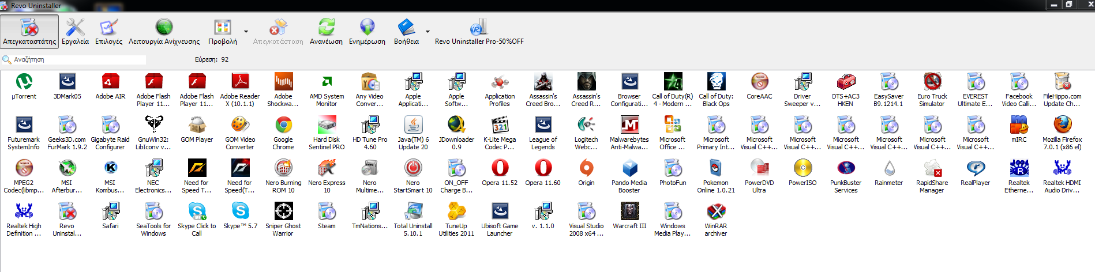This screenshot has height=272, width=1095.
Task: Select Skype Click to Call icon
Action: [x=197, y=211]
